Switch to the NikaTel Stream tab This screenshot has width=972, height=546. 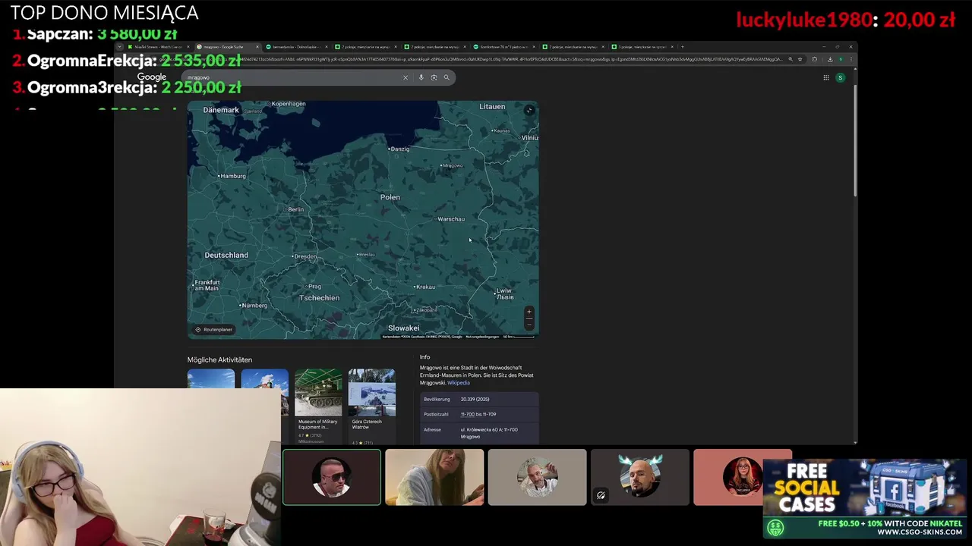tap(158, 47)
